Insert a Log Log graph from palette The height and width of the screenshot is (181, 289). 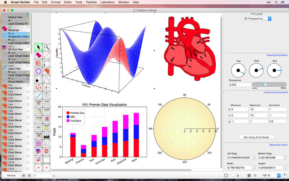click(39, 119)
